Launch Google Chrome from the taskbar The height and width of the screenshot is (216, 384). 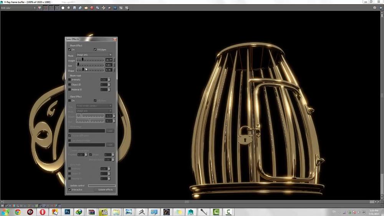click(18, 212)
